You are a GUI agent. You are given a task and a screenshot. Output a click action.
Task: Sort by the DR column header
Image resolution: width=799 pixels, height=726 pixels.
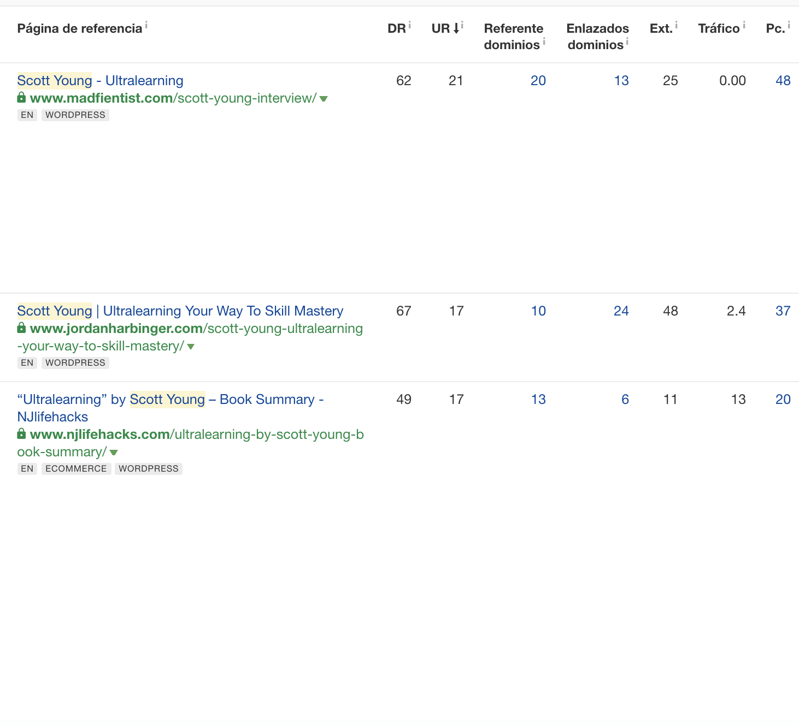(397, 28)
